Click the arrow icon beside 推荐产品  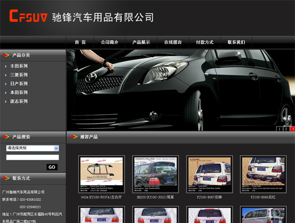(x=75, y=137)
